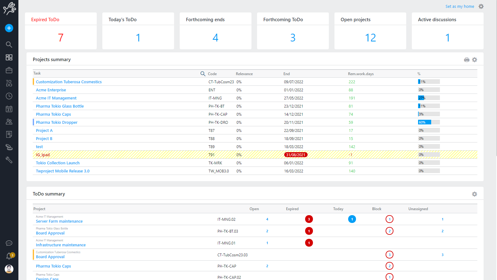This screenshot has width=497, height=280.
Task: Click expired count badge for Server Farm maintenance
Action: tap(309, 219)
